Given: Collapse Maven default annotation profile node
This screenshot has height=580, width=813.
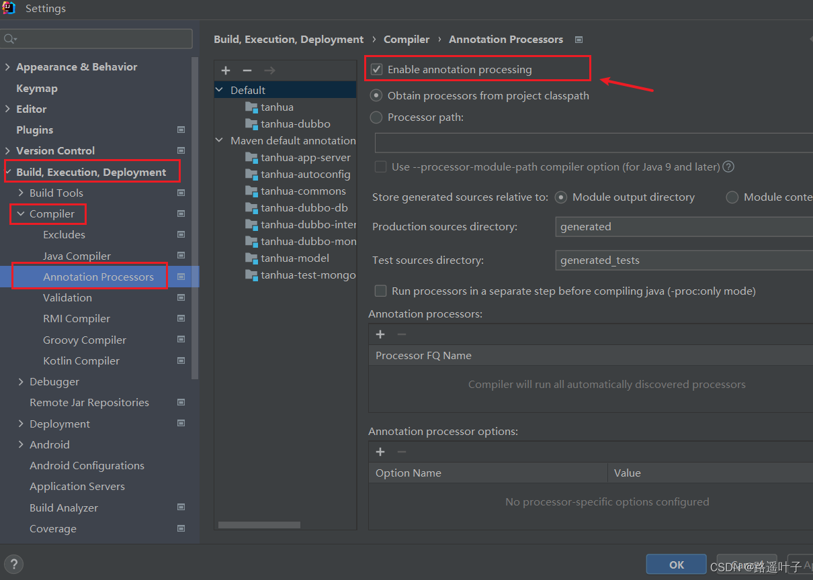Looking at the screenshot, I should pyautogui.click(x=220, y=140).
